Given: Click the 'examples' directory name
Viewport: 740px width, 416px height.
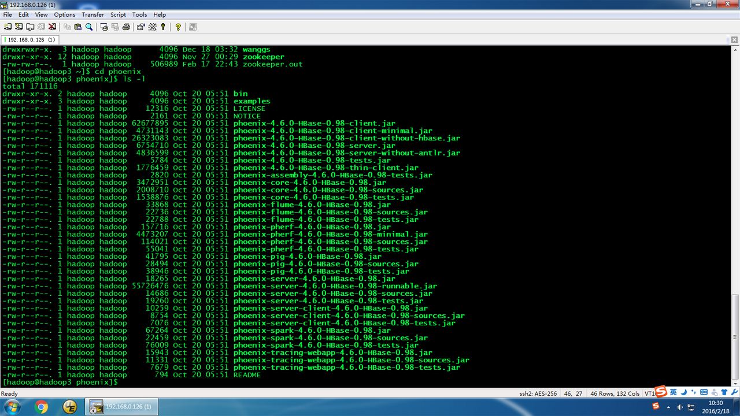Looking at the screenshot, I should coord(252,101).
